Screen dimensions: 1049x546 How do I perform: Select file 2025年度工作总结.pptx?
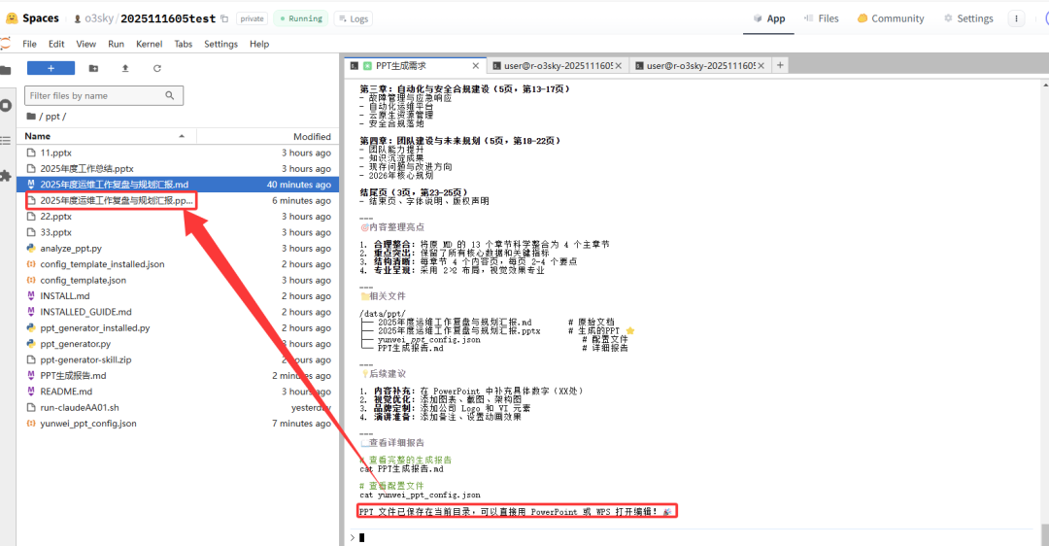coord(178,169)
